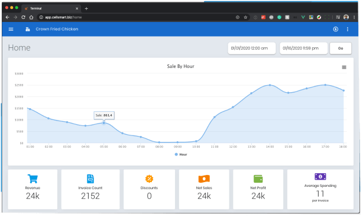This screenshot has width=363, height=217.
Task: Open the hamburger navigation menu
Action: [11, 29]
